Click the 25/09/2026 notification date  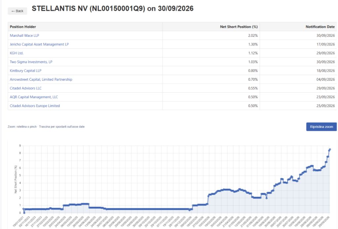[325, 106]
